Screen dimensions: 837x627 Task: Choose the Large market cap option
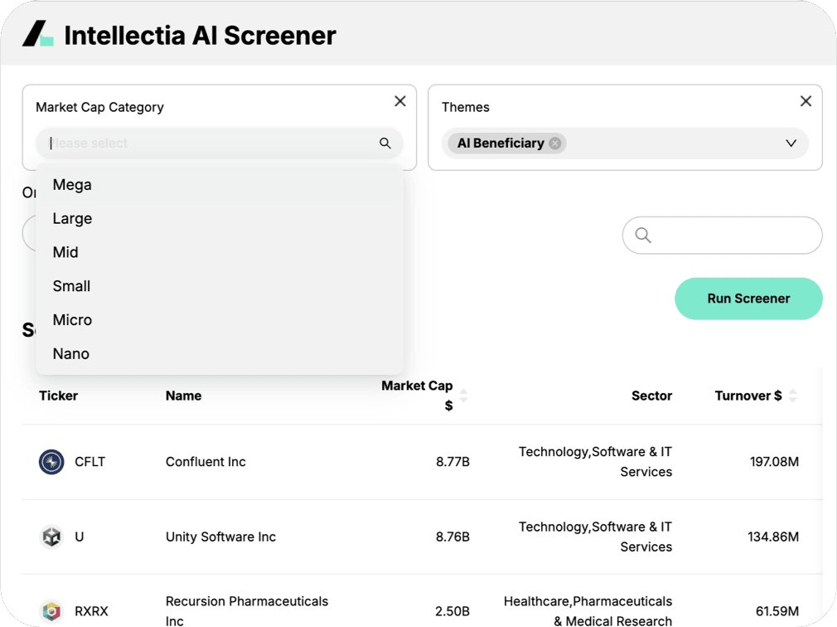(72, 219)
